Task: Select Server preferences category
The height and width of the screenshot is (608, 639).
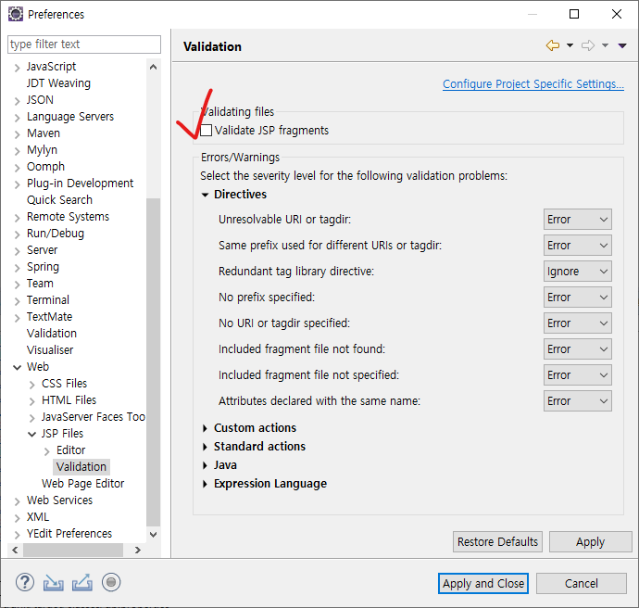Action: click(42, 250)
